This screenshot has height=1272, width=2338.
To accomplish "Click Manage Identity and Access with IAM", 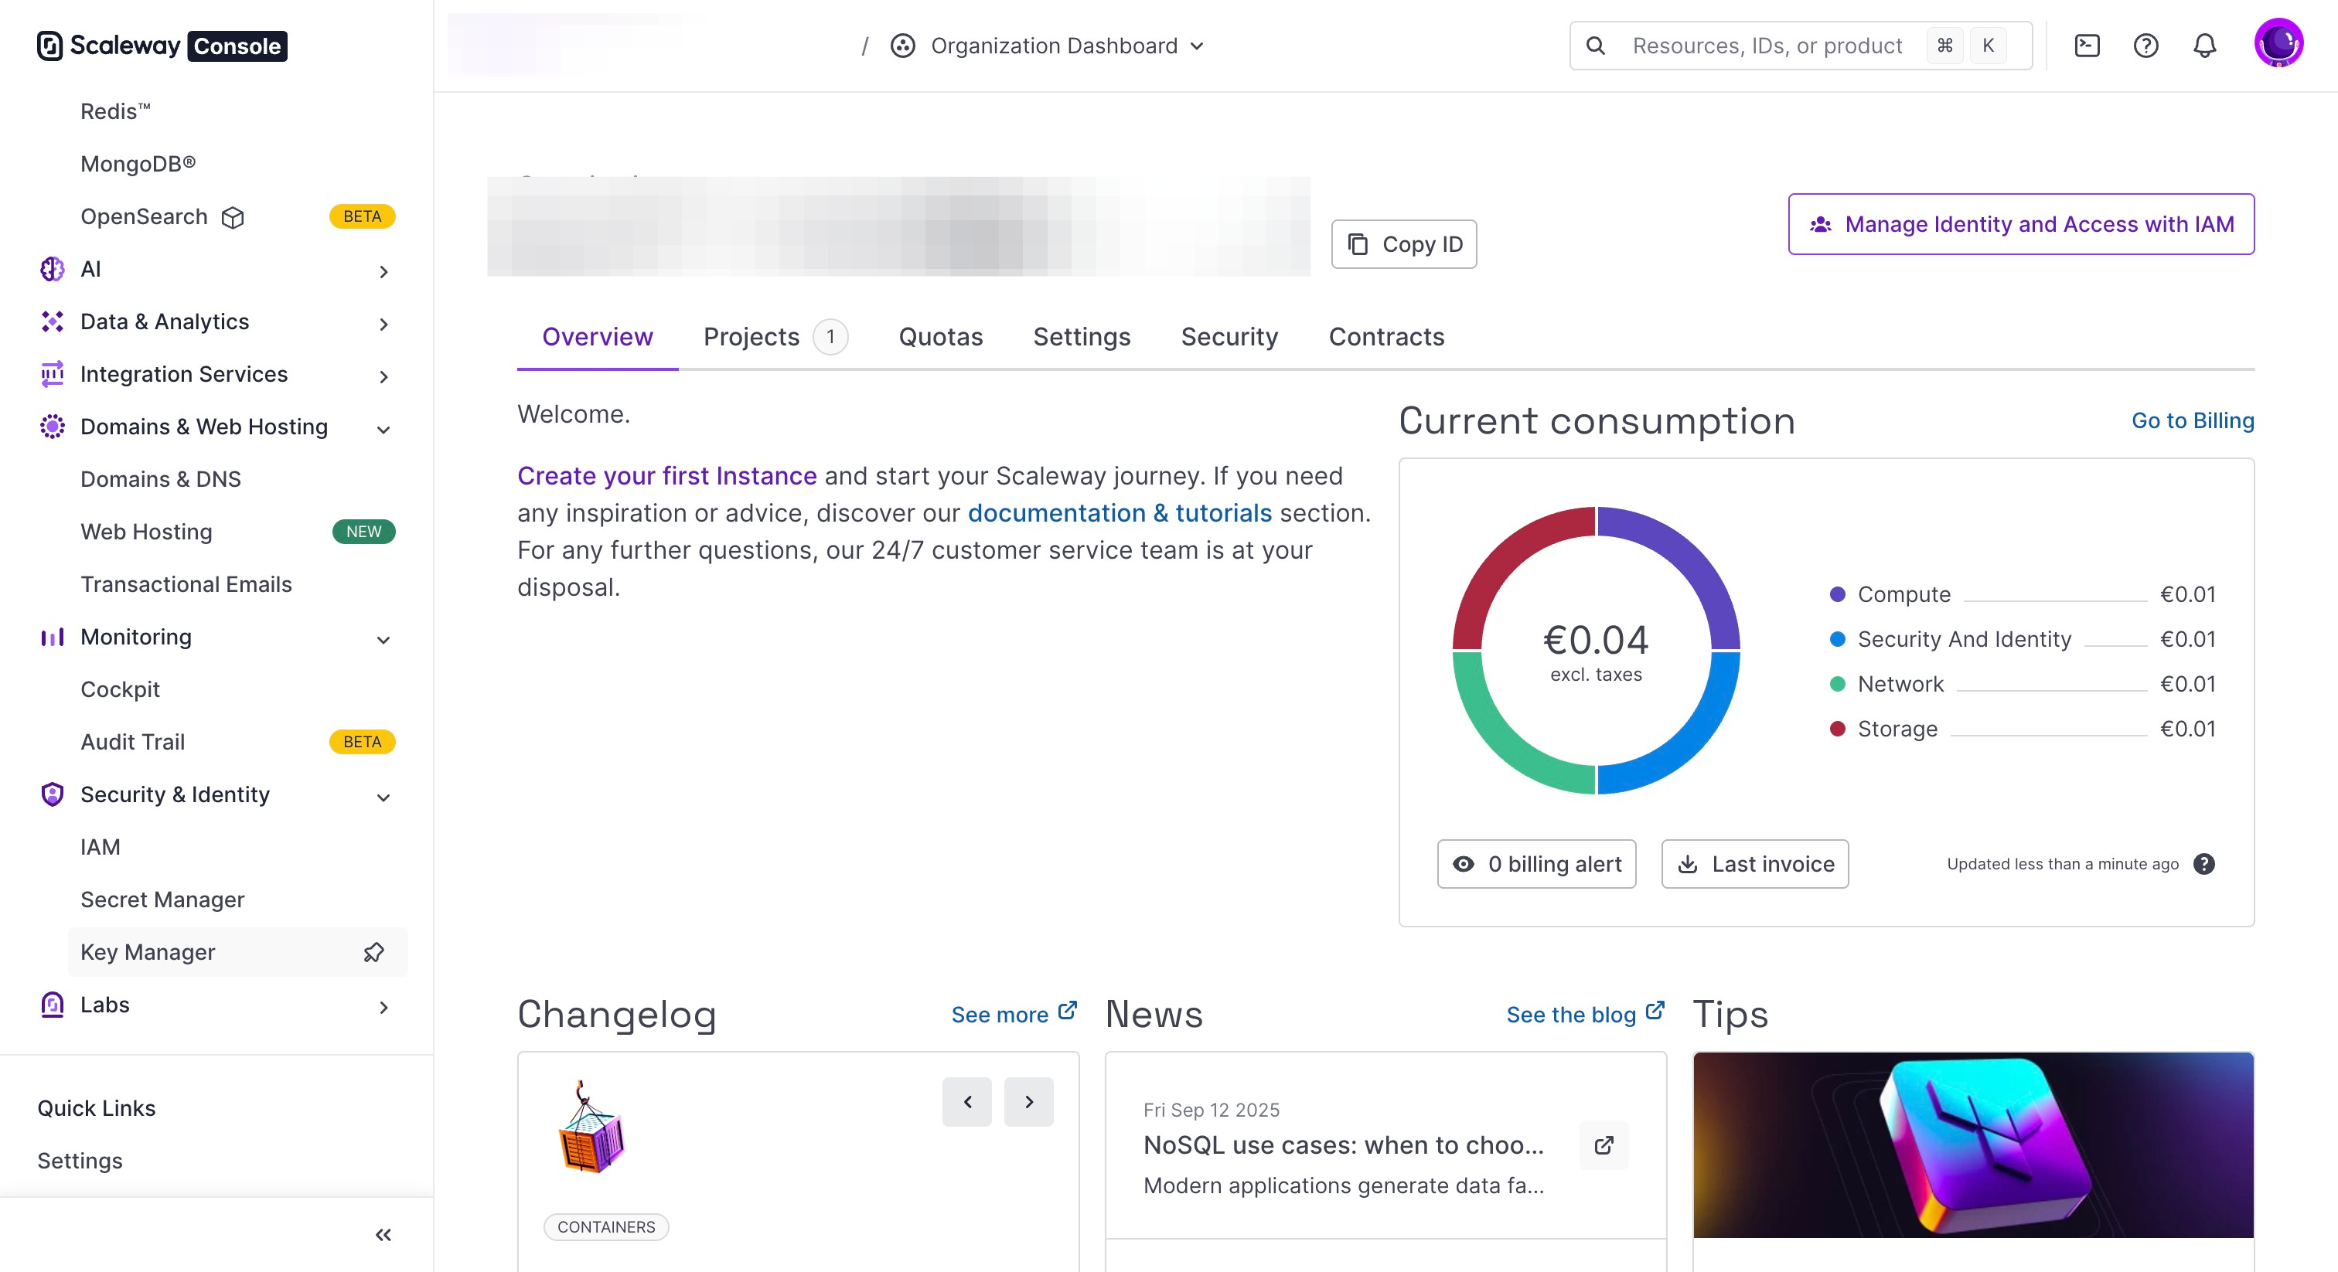I will coord(2020,224).
